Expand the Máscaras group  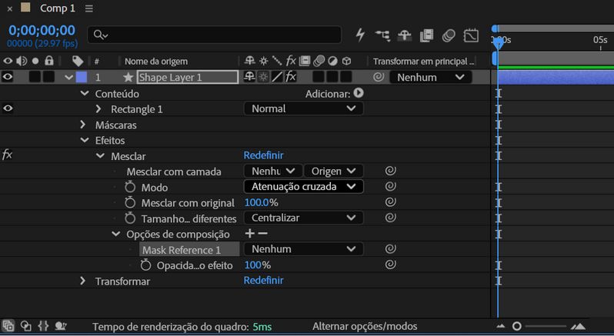coord(82,125)
